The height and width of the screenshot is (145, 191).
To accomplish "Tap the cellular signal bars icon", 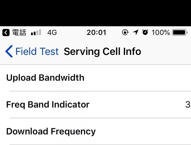I will [36, 33].
